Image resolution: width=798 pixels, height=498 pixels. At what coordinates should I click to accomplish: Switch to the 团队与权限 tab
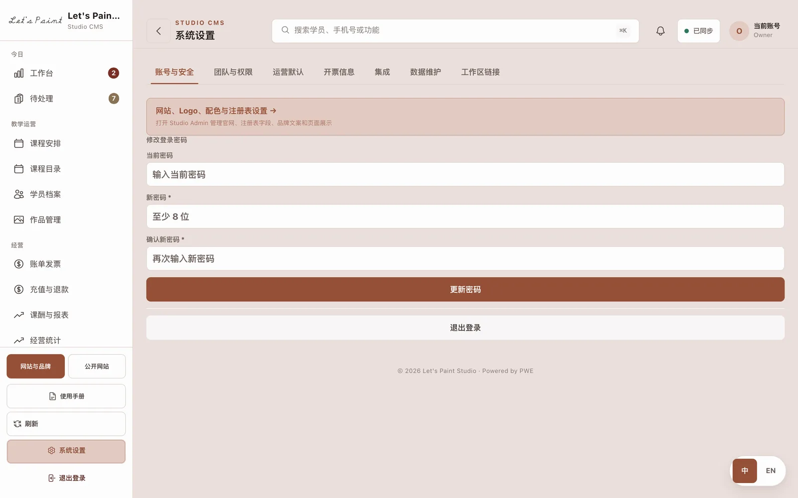(x=233, y=72)
